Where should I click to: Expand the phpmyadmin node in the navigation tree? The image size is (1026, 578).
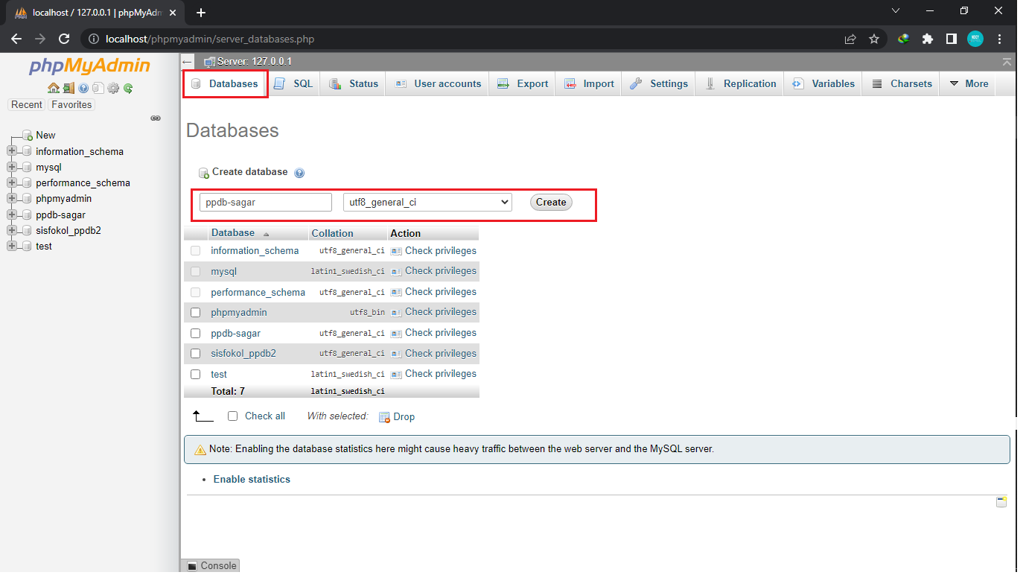click(11, 199)
